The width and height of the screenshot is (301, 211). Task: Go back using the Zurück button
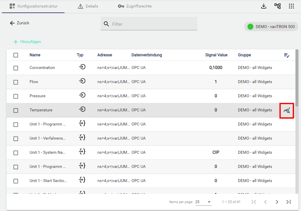tap(20, 23)
